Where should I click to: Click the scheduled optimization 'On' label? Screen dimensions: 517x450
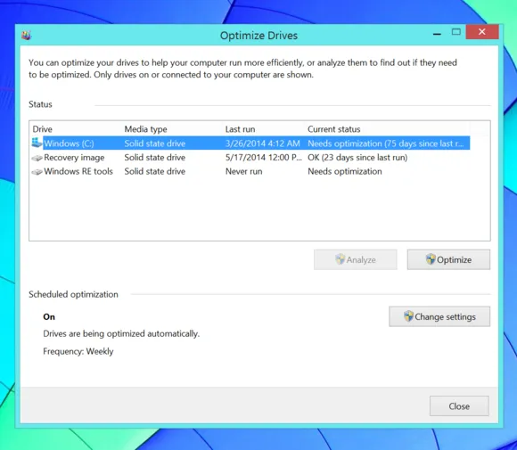click(49, 317)
